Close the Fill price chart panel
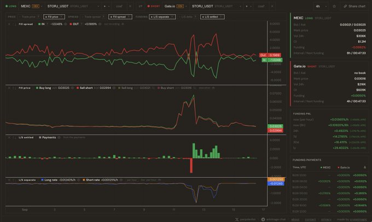The width and height of the screenshot is (372, 222). 9,88
